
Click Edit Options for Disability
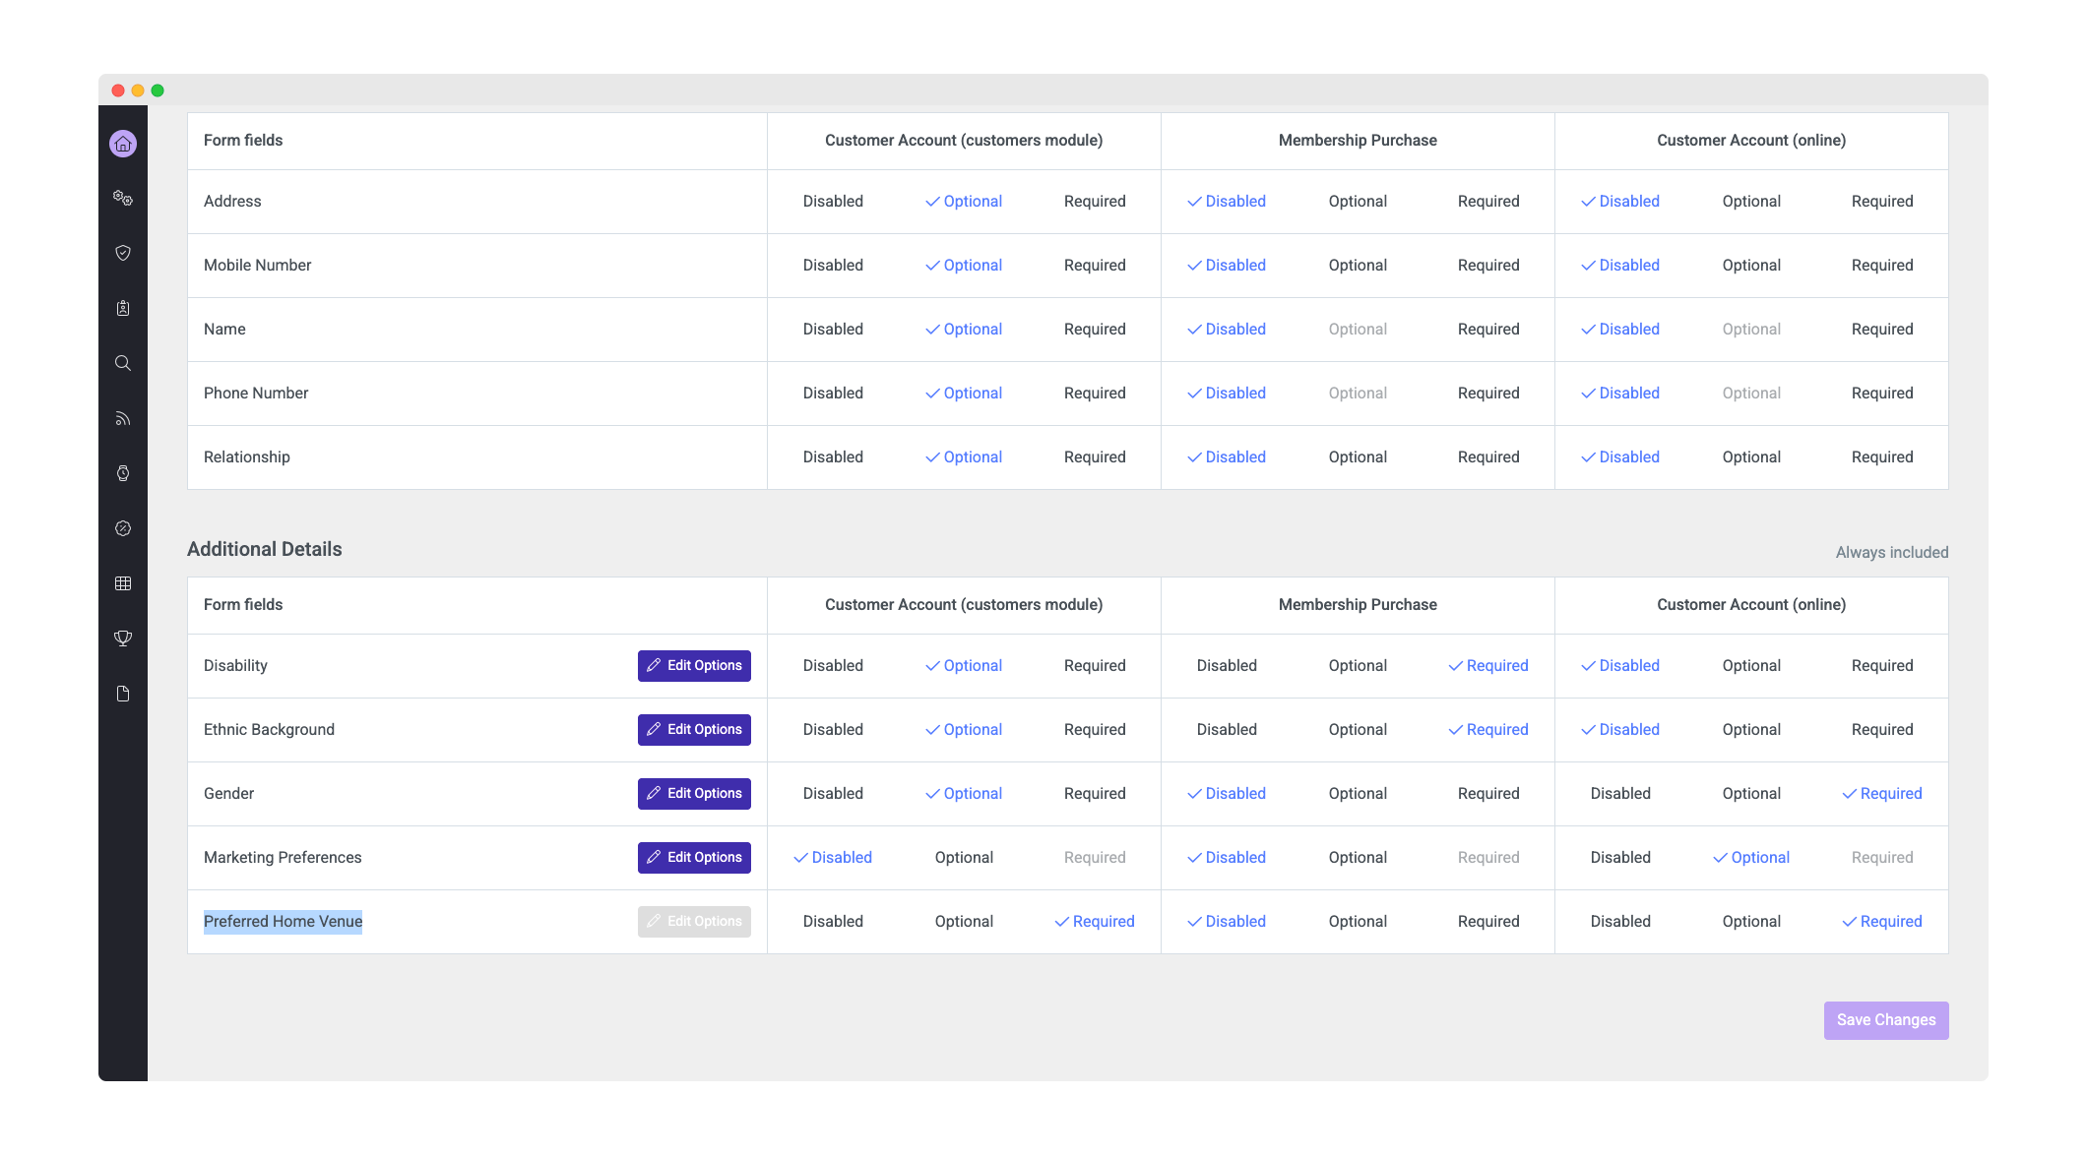(x=694, y=666)
